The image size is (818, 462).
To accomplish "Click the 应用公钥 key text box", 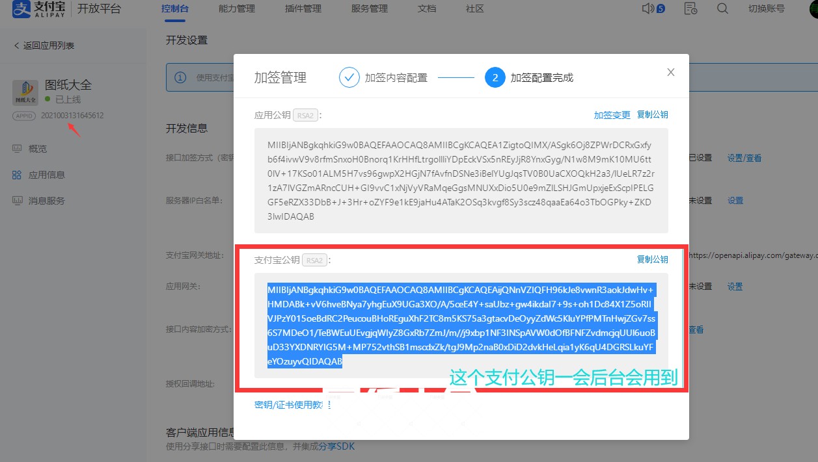I will pyautogui.click(x=461, y=181).
